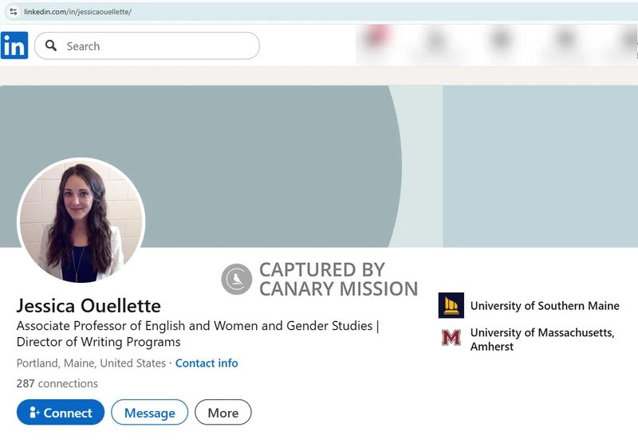Open University of Massachusetts, Amherst text link
The height and width of the screenshot is (443, 638).
[542, 339]
